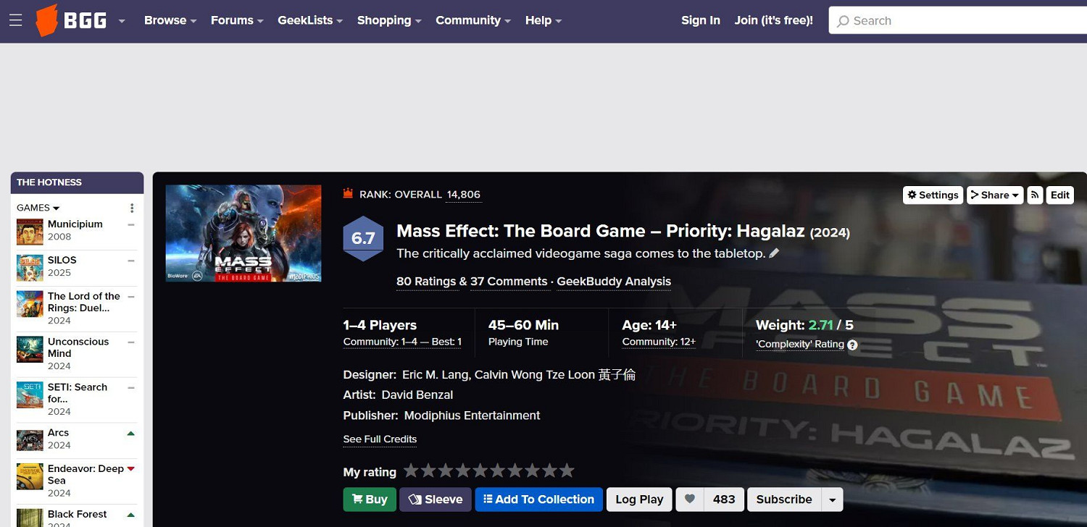Click the pencil edit description icon

774,253
